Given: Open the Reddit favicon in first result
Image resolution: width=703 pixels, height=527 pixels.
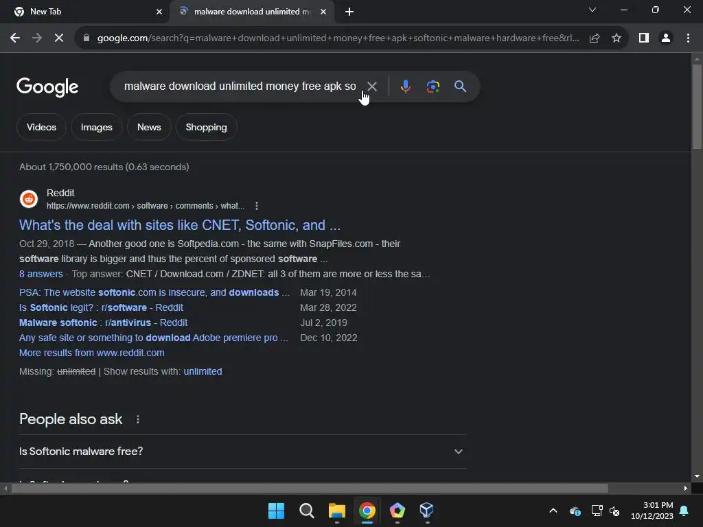Looking at the screenshot, I should [29, 199].
